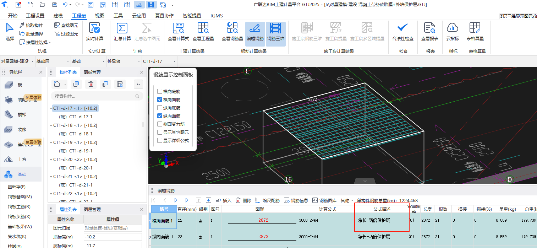Open 查看钢筋量
Image resolution: width=537 pixels, height=248 pixels.
click(232, 32)
